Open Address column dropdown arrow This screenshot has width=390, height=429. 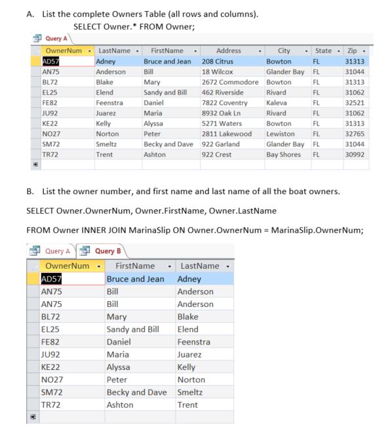260,51
